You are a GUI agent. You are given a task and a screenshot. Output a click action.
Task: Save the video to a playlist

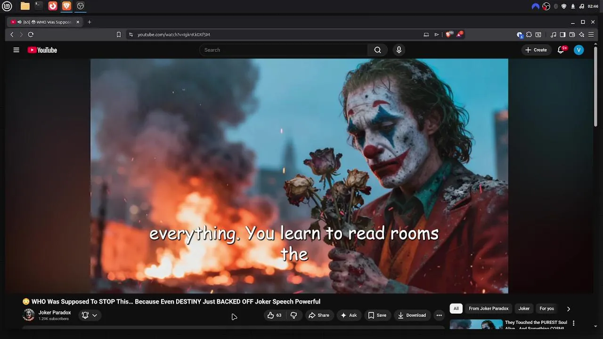tap(377, 315)
